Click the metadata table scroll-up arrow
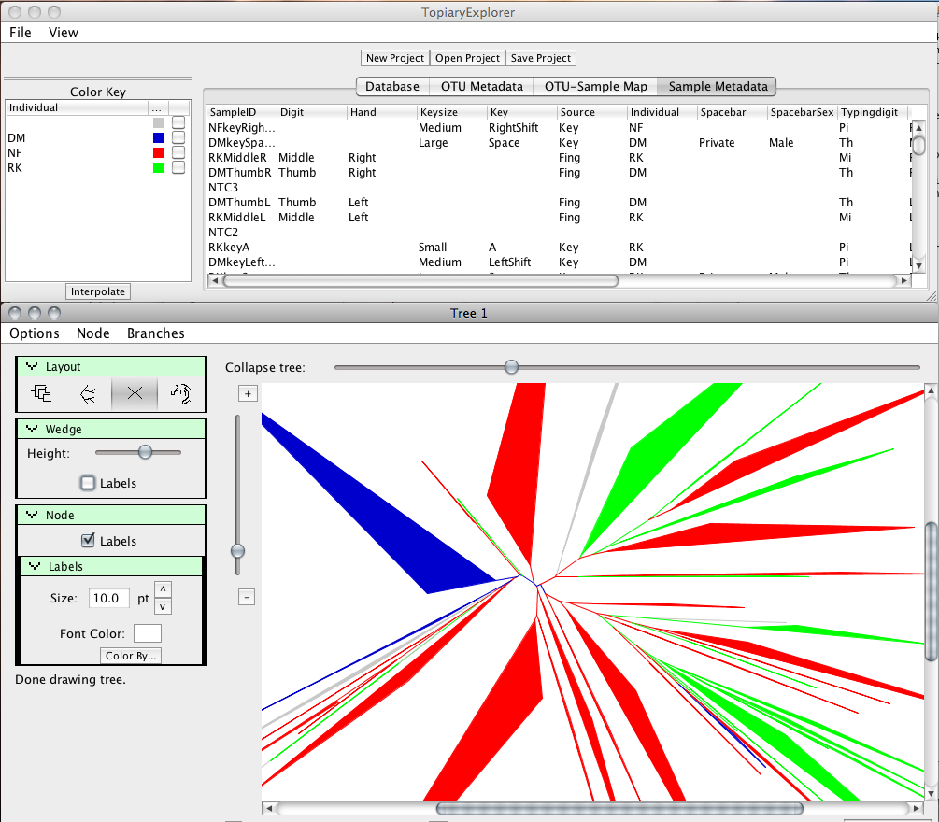This screenshot has height=822, width=939. pyautogui.click(x=918, y=128)
